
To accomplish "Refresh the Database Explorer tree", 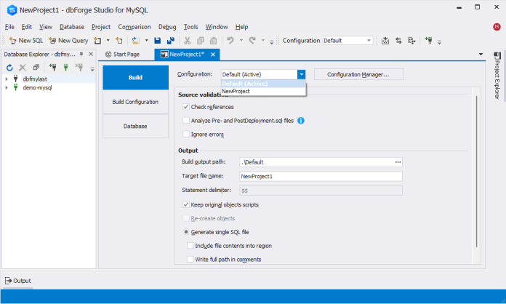I will tap(9, 68).
